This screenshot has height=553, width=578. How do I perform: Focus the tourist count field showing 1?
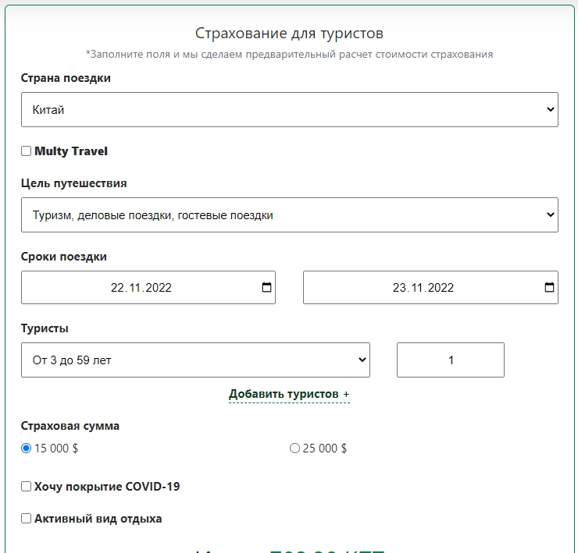450,360
